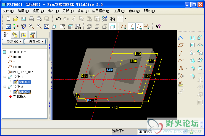
Task: Switch to wireframe display mode
Action: pyautogui.click(x=89, y=26)
